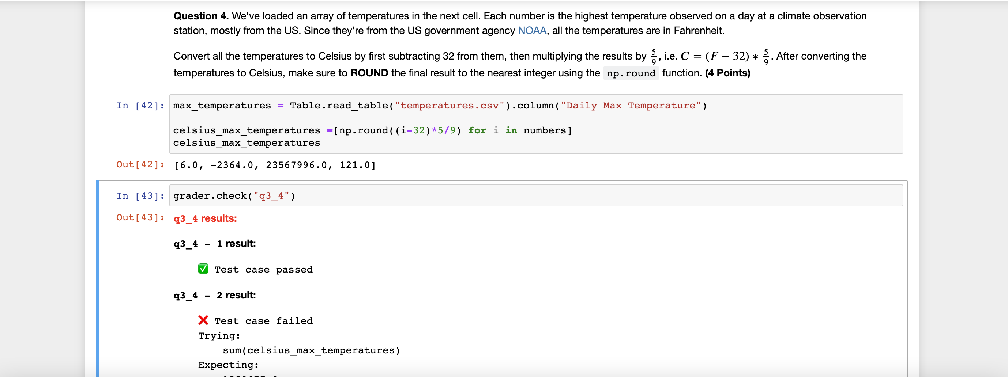Screen dimensions: 1008x377
Task: Click the red X next to Test case failed
Action: coord(203,320)
